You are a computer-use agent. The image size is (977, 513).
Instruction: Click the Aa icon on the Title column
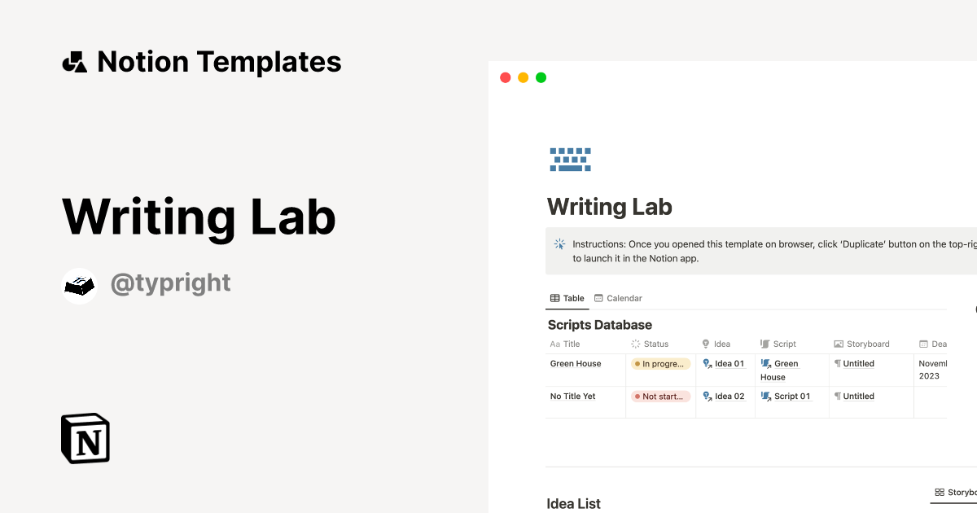click(x=554, y=344)
